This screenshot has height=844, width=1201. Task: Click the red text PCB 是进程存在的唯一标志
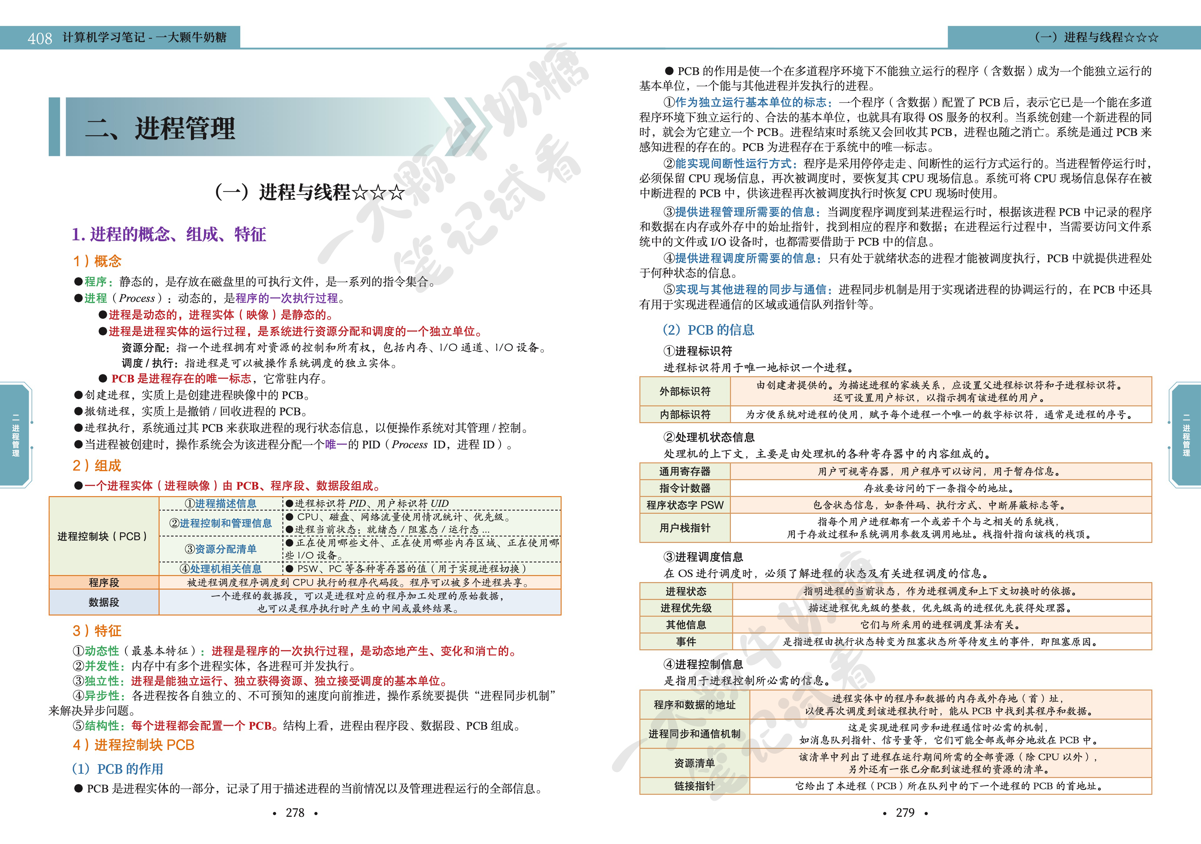coord(181,378)
